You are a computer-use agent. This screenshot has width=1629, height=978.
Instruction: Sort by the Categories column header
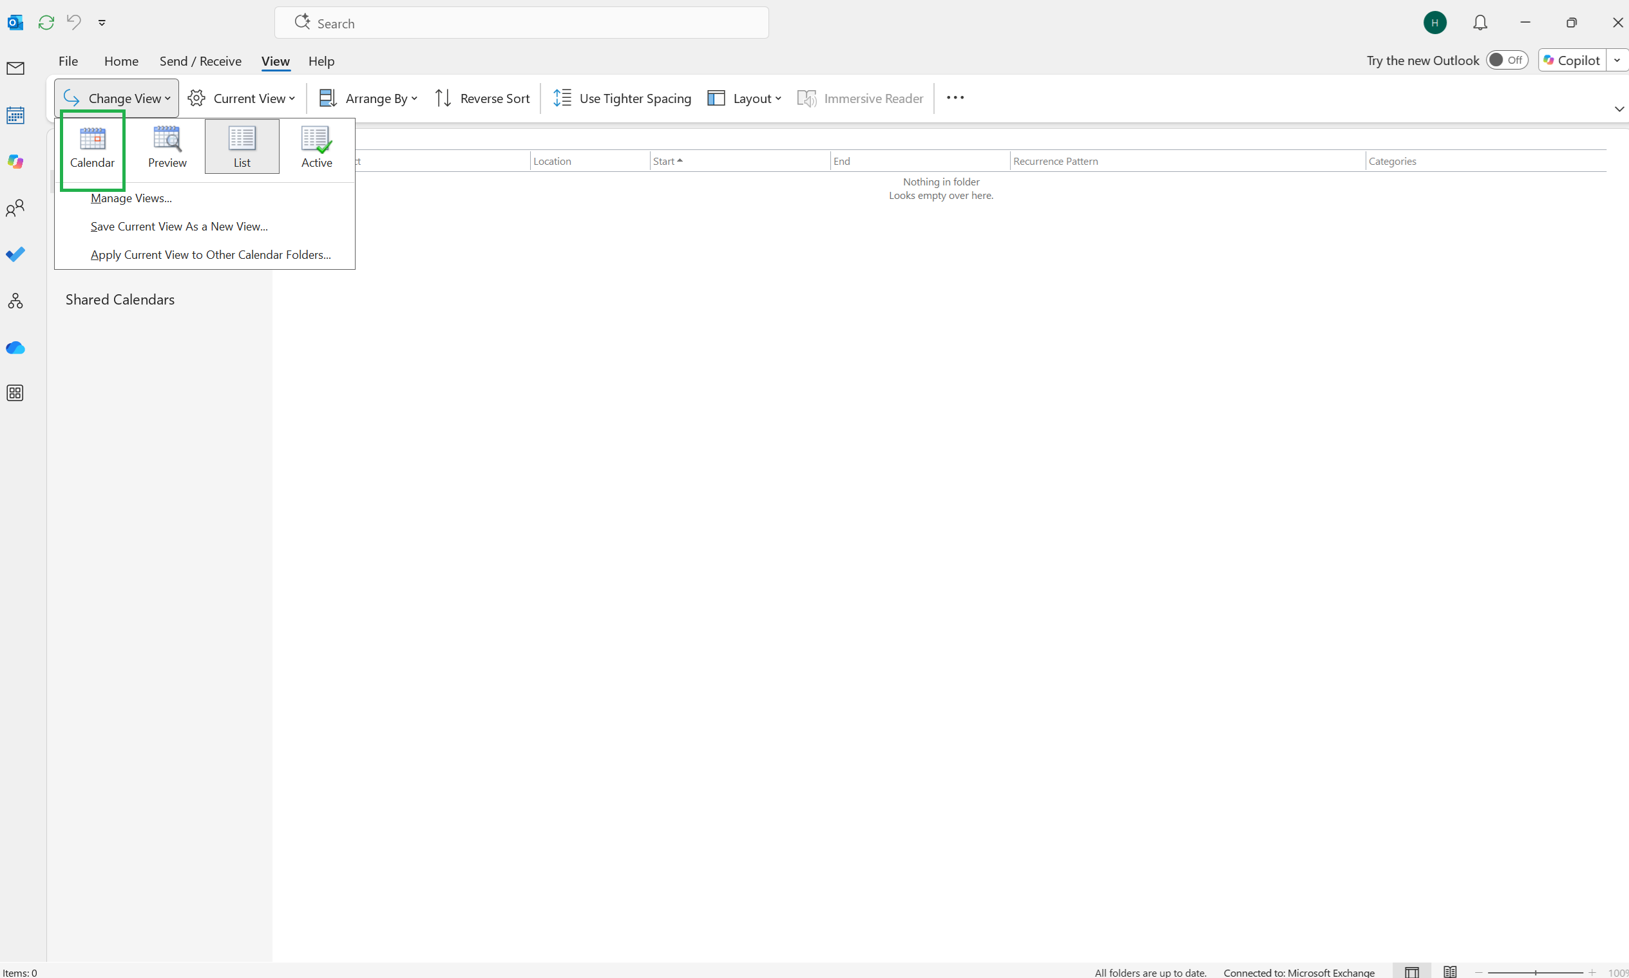pos(1485,161)
